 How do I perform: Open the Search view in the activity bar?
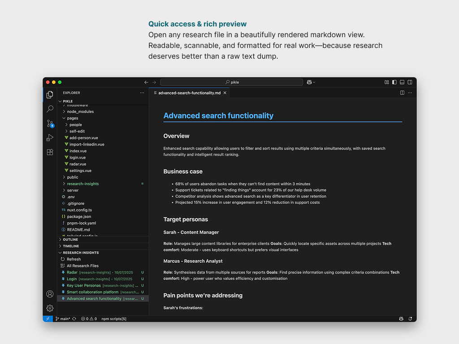click(50, 108)
